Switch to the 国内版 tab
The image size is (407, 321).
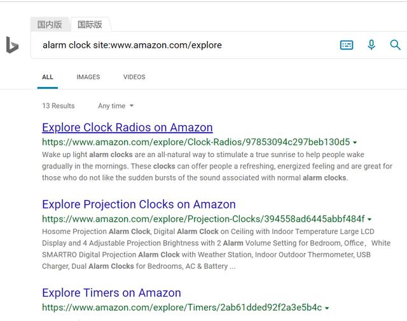coord(50,24)
